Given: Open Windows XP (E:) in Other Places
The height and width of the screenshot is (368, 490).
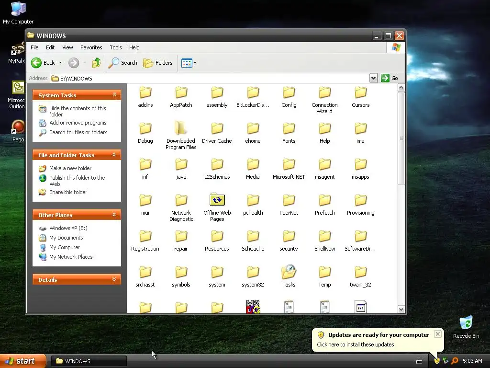Looking at the screenshot, I should [68, 228].
